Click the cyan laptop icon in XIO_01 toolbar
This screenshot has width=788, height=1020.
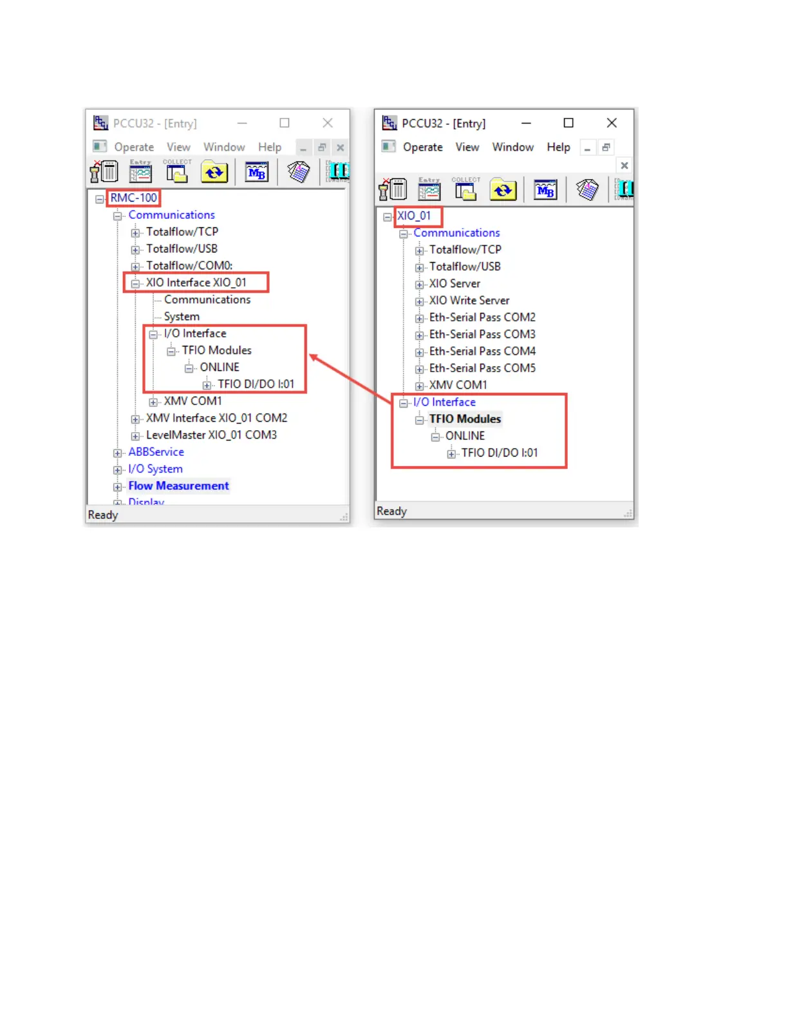624,189
